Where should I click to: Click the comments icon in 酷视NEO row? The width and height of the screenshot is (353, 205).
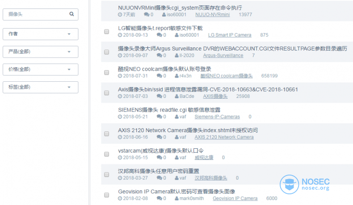[x=160, y=76]
